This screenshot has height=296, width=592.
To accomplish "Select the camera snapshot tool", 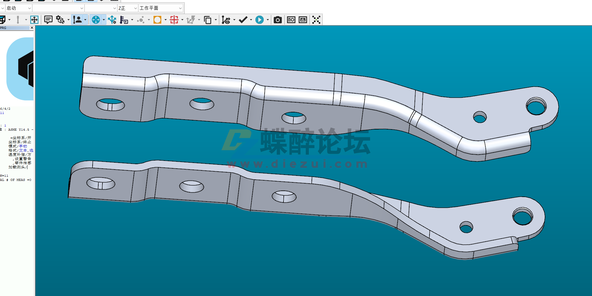I will 277,20.
